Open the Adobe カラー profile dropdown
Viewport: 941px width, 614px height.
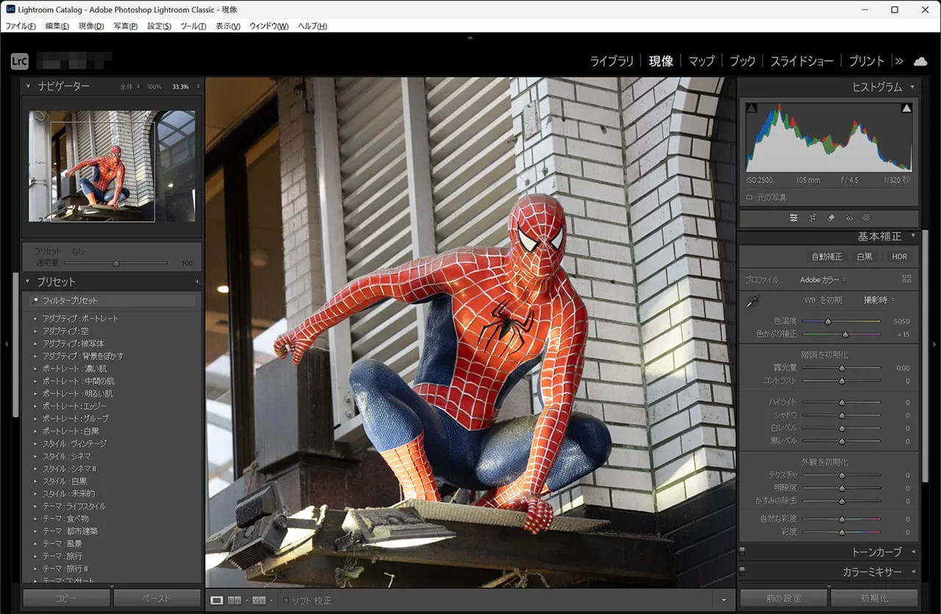(823, 280)
